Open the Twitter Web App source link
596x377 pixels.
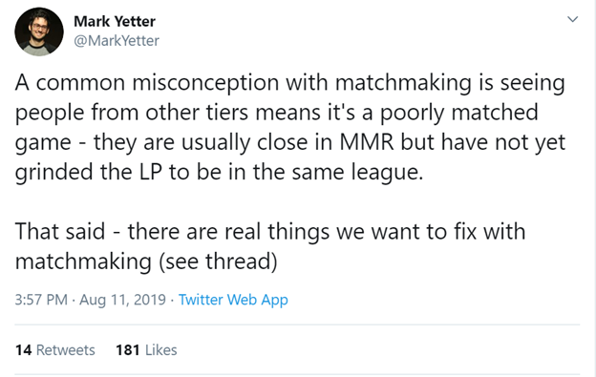point(233,300)
